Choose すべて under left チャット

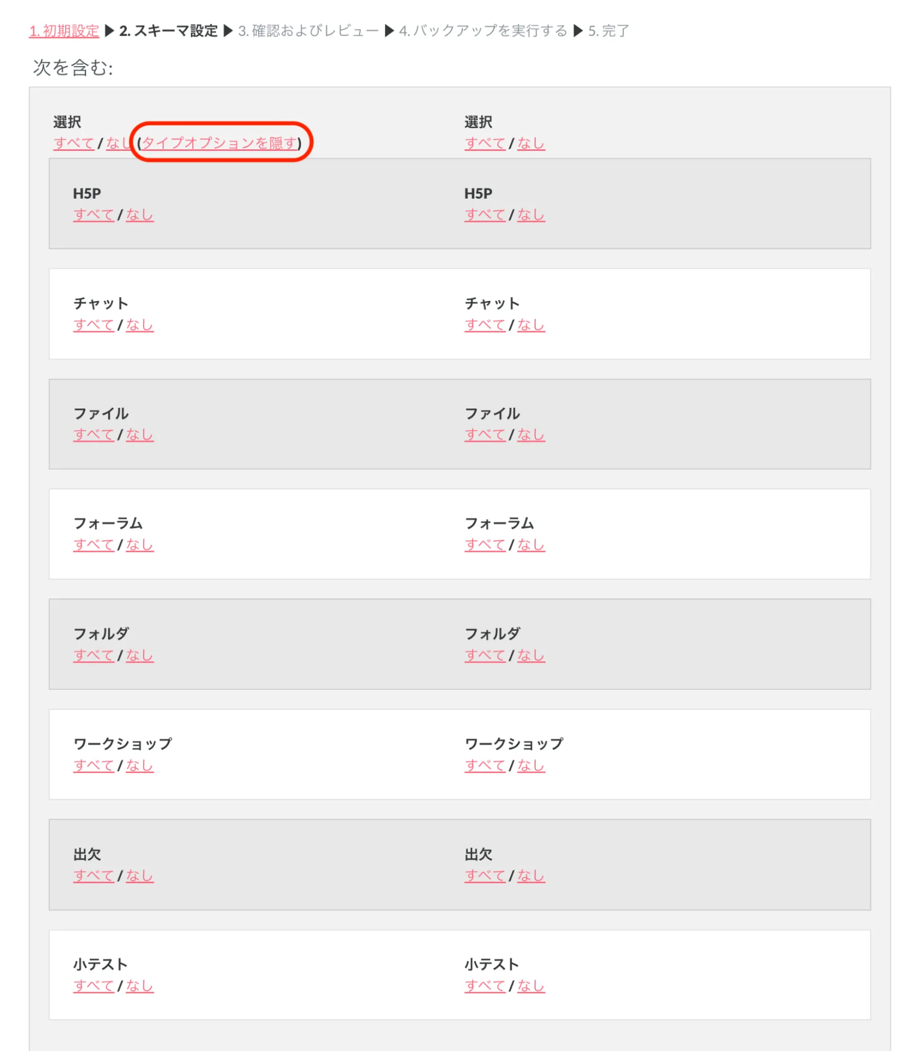(x=94, y=325)
